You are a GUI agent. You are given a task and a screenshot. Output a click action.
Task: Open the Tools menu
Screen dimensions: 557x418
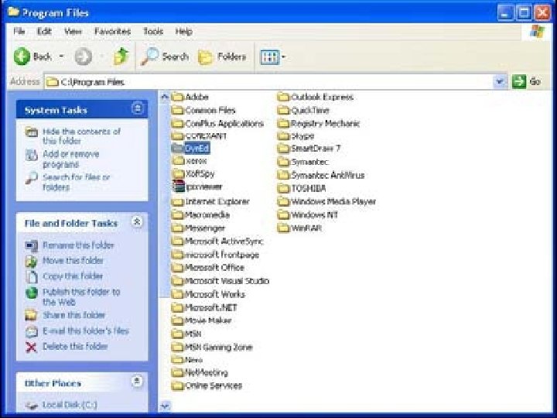tap(153, 31)
